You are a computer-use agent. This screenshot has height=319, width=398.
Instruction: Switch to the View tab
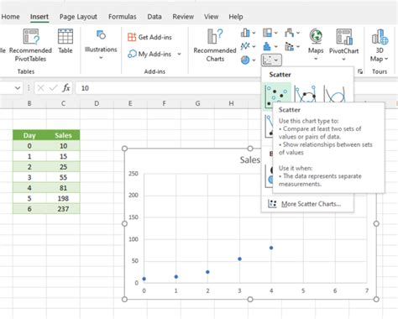tap(211, 17)
